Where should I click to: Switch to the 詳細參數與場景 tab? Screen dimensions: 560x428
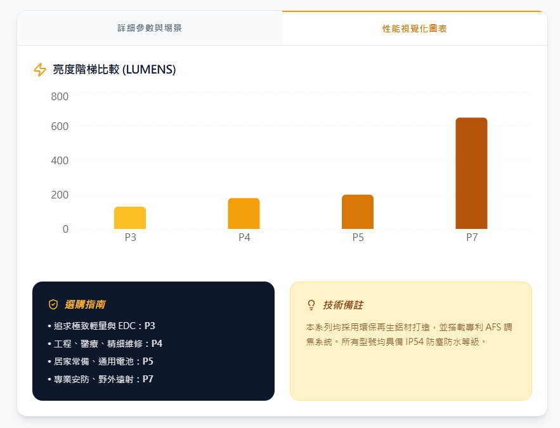(150, 29)
